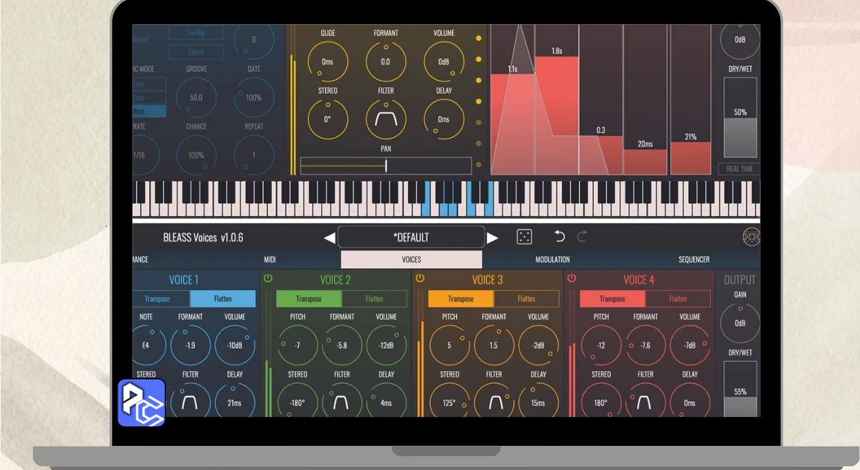Switch to the MIDI tab
This screenshot has width=860, height=470.
tap(269, 260)
